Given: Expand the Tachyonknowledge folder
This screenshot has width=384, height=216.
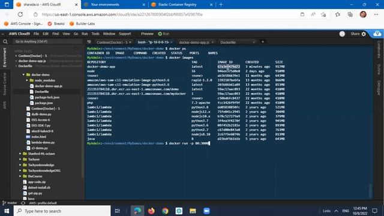Looking at the screenshot, I should (x=20, y=165).
